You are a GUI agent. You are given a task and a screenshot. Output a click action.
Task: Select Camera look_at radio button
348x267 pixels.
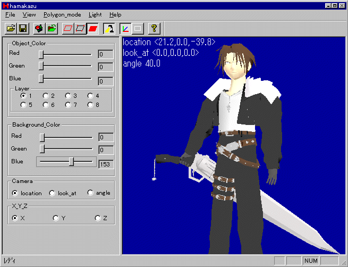pos(52,193)
